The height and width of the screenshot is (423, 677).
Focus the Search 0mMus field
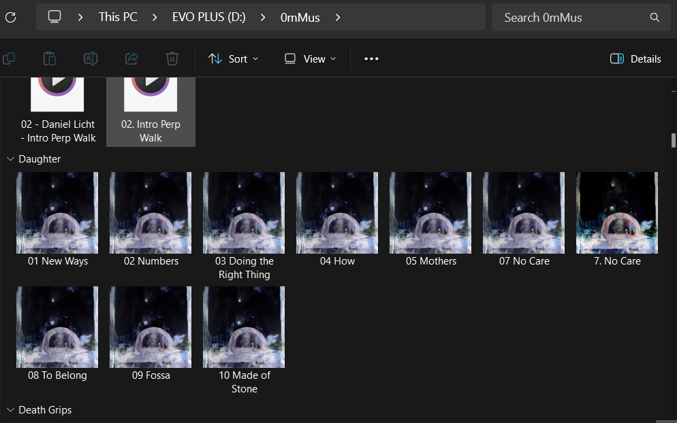pyautogui.click(x=581, y=17)
